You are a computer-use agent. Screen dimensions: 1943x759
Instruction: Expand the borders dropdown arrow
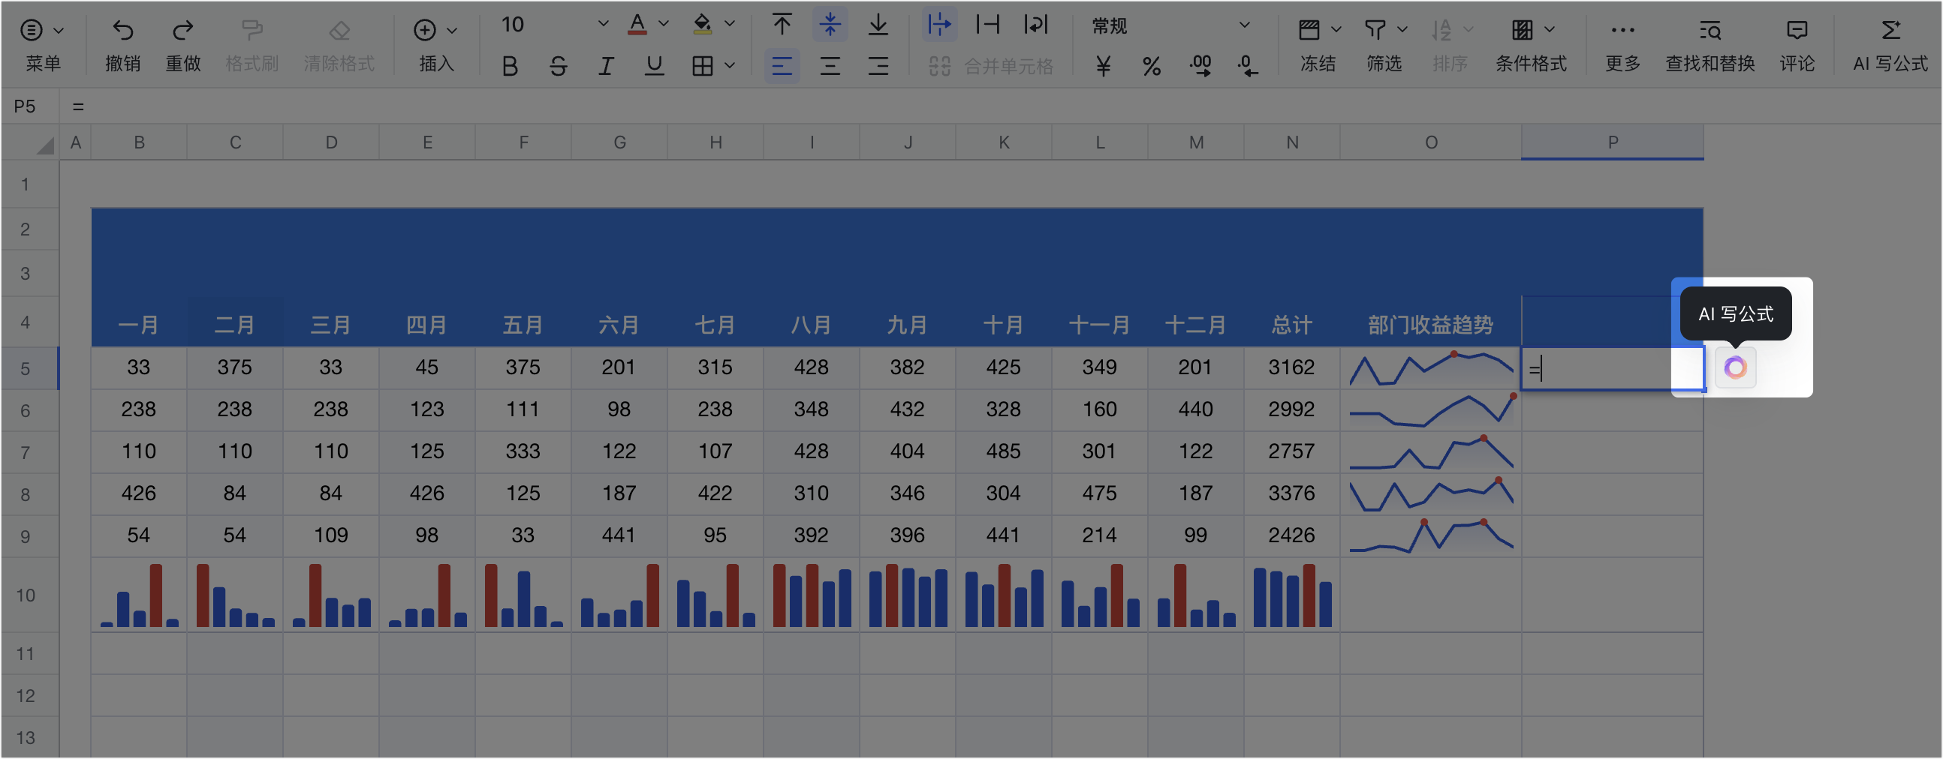pyautogui.click(x=730, y=66)
